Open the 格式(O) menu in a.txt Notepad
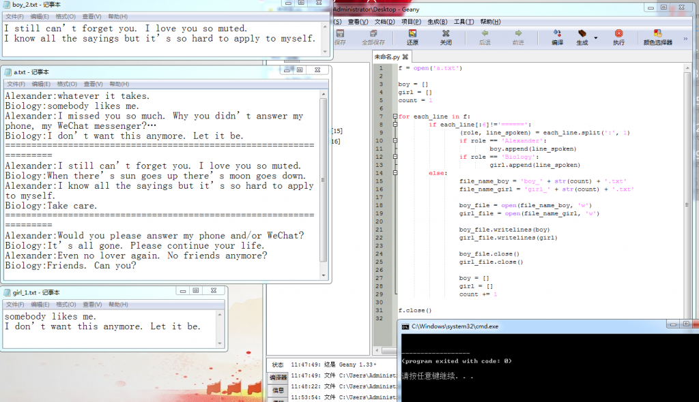The width and height of the screenshot is (699, 402). click(x=66, y=84)
